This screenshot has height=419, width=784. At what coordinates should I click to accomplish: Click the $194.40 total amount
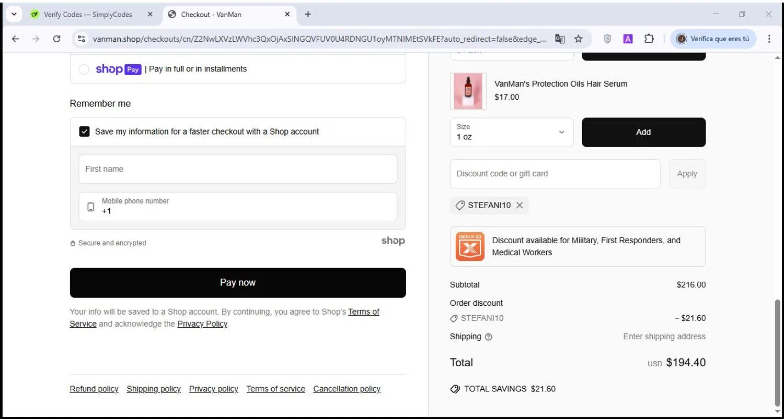pos(686,363)
